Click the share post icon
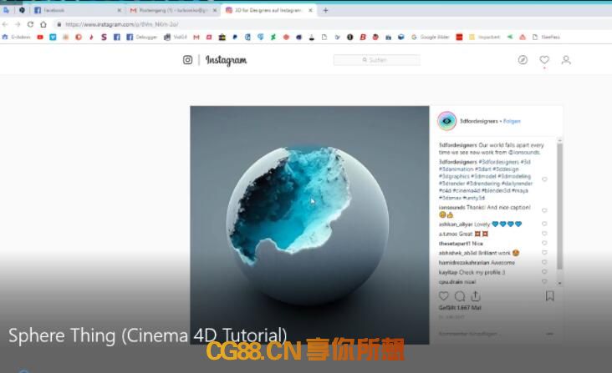Viewport: 612px width, 373px height. click(476, 296)
